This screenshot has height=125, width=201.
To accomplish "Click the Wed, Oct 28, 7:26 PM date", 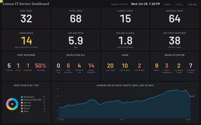I will pyautogui.click(x=145, y=4).
